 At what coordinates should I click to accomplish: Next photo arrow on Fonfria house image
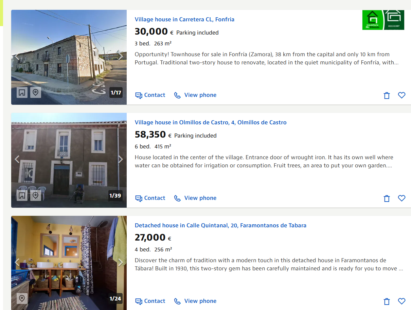pos(120,56)
